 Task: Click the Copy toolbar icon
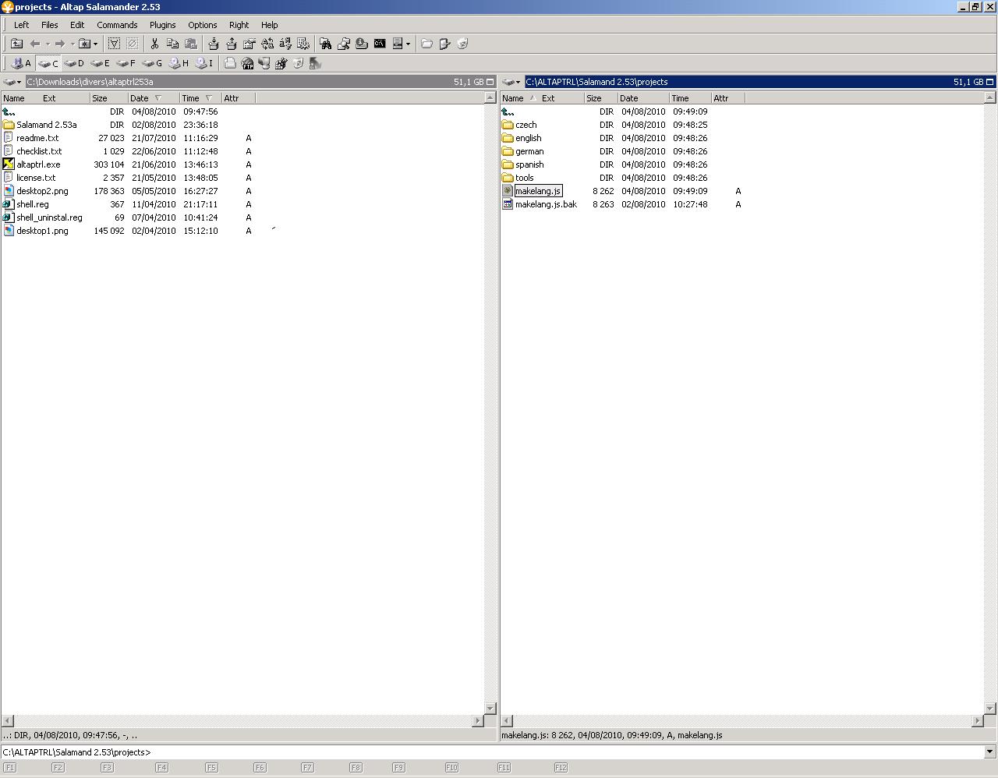point(172,44)
